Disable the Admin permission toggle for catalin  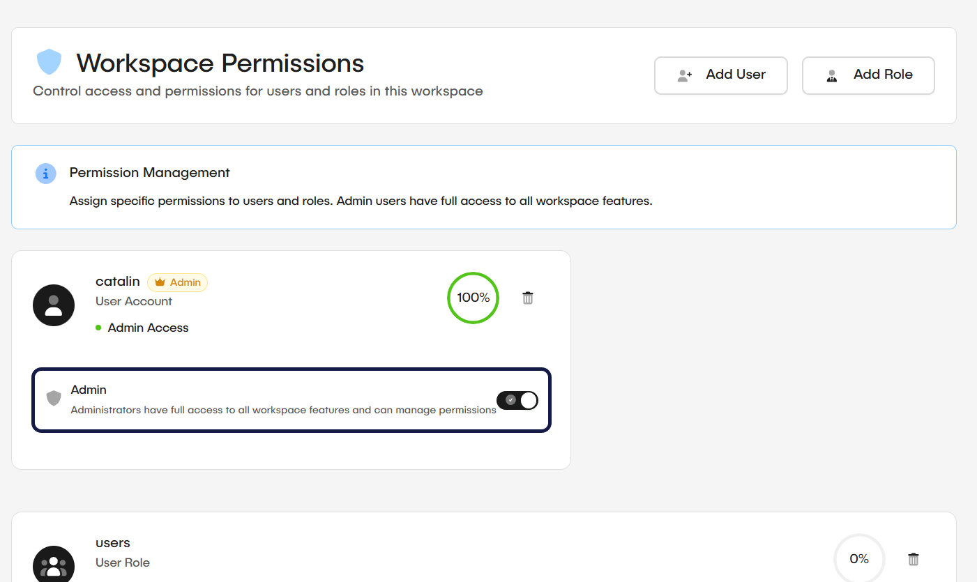[x=517, y=400]
